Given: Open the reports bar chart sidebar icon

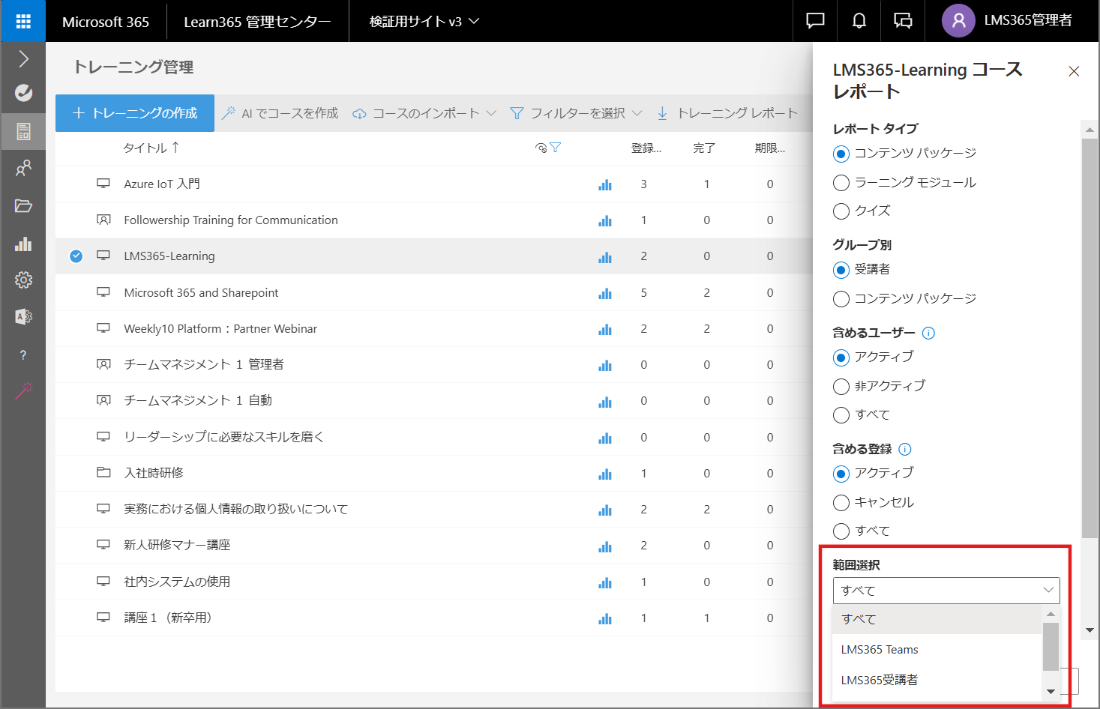Looking at the screenshot, I should coord(23,244).
